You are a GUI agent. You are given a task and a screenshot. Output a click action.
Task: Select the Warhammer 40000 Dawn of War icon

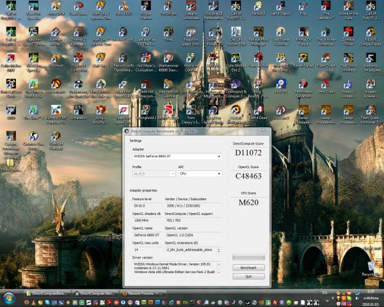168,63
